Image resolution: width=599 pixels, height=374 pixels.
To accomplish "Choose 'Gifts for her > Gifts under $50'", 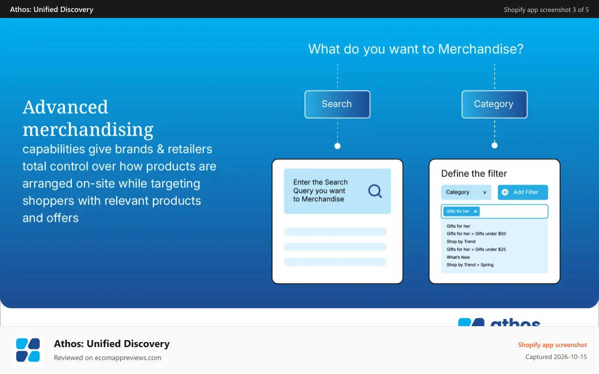I will click(476, 233).
